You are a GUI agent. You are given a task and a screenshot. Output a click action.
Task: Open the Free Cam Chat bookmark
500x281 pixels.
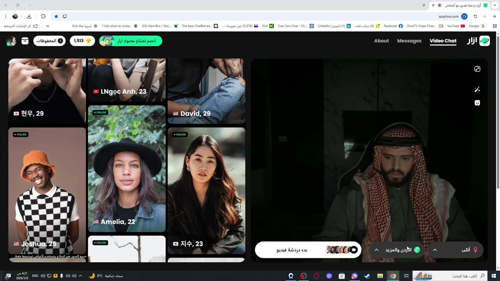296,26
